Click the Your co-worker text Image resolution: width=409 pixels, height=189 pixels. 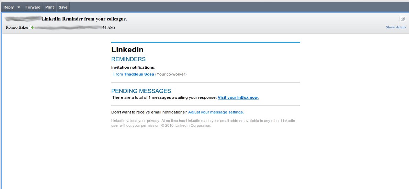pyautogui.click(x=171, y=74)
